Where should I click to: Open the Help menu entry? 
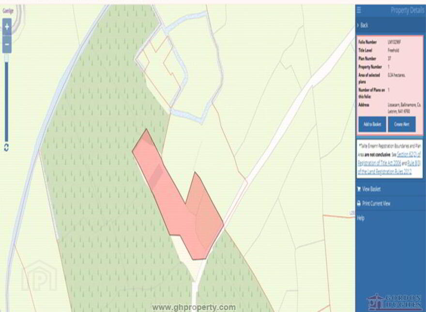361,218
